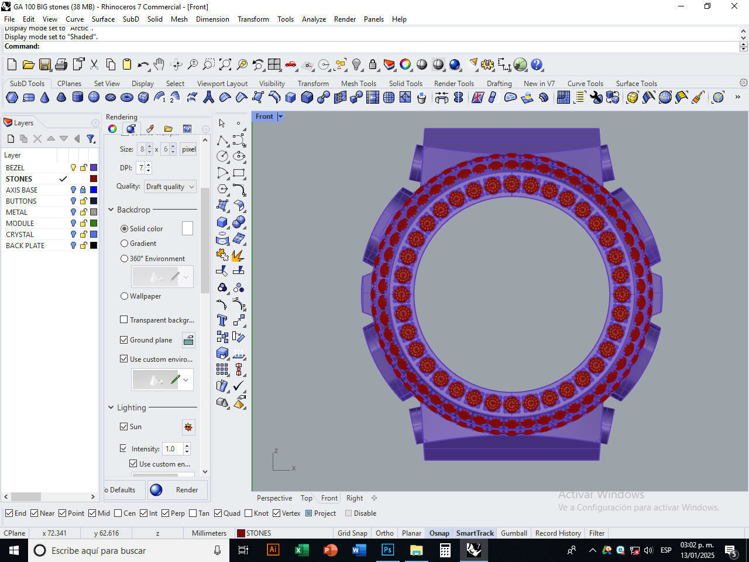Switch to the Perspective viewport tab
The height and width of the screenshot is (562, 749).
tap(274, 498)
